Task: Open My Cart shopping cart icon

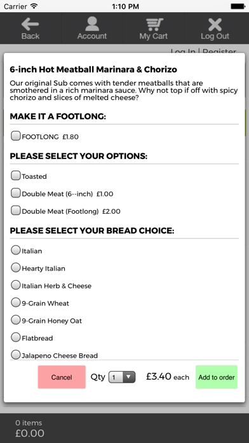Action: [x=154, y=24]
